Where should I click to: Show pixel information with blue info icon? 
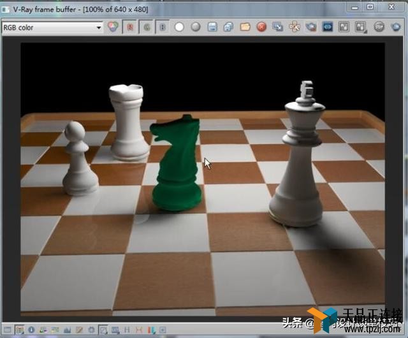(x=31, y=330)
